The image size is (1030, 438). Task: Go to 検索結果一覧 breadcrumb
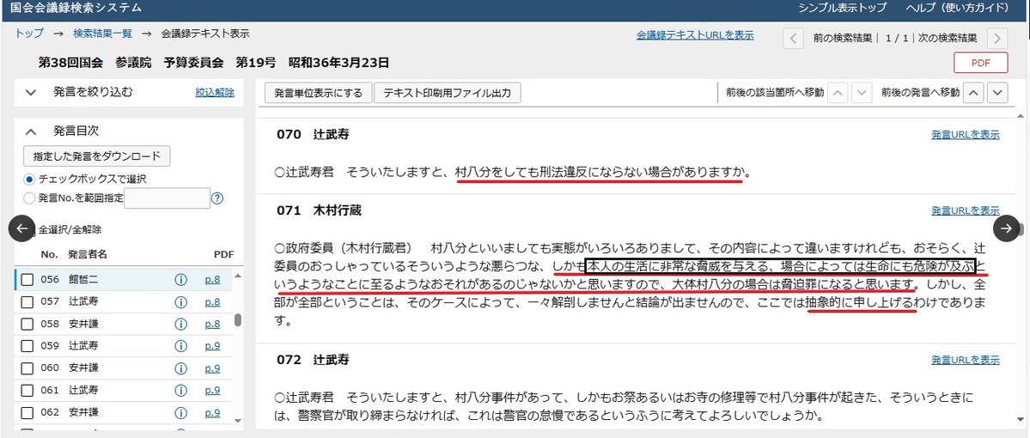[x=102, y=33]
